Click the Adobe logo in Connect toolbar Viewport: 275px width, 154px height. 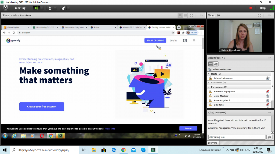5,8
